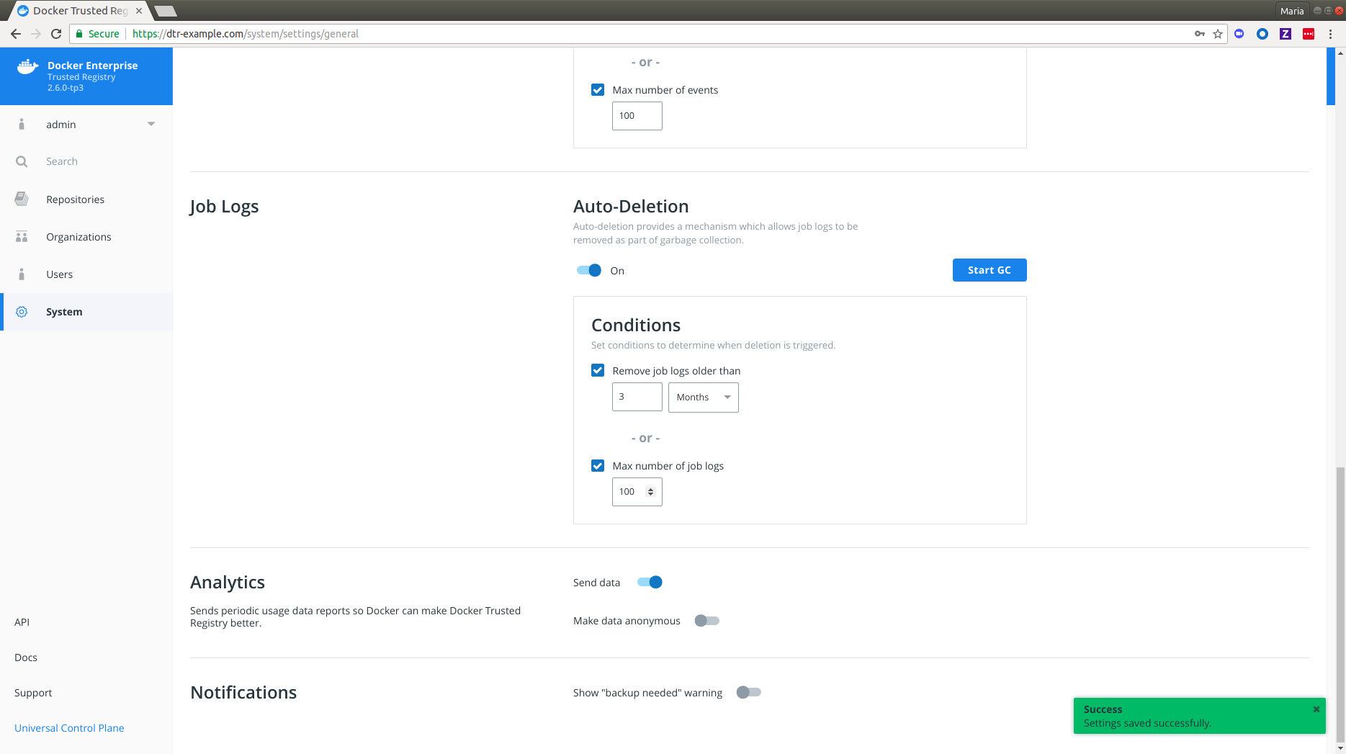This screenshot has width=1346, height=754.
Task: Enable Make data anonymous toggle
Action: pos(706,621)
